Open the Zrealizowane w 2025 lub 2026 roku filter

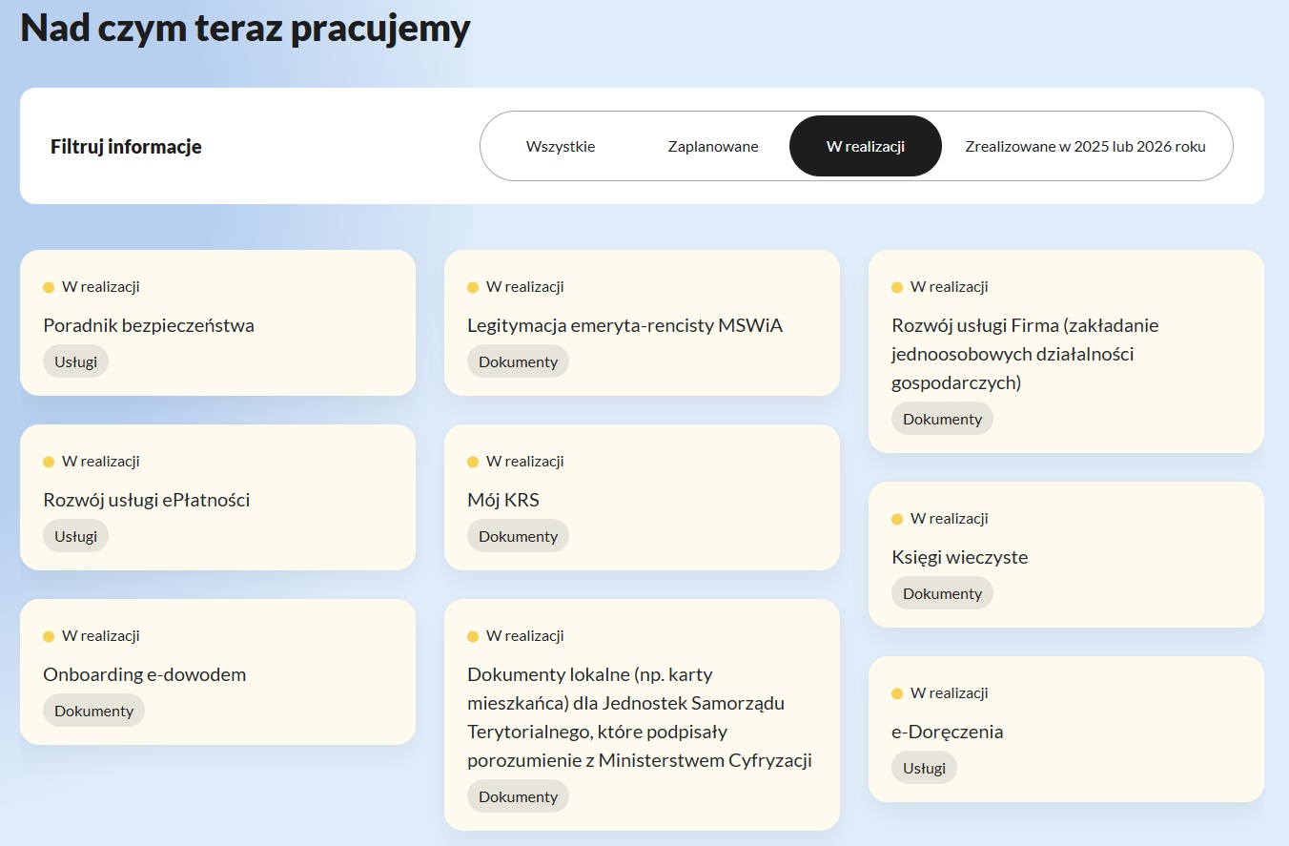[1087, 146]
